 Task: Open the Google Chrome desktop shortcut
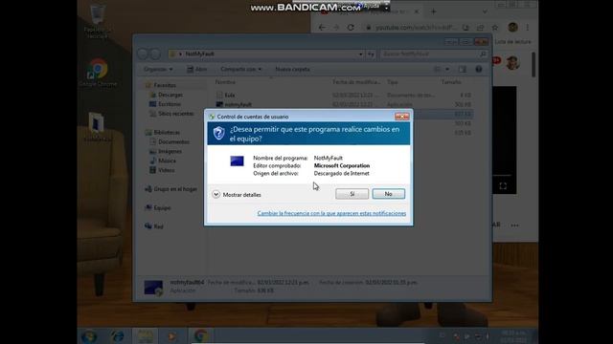(98, 73)
